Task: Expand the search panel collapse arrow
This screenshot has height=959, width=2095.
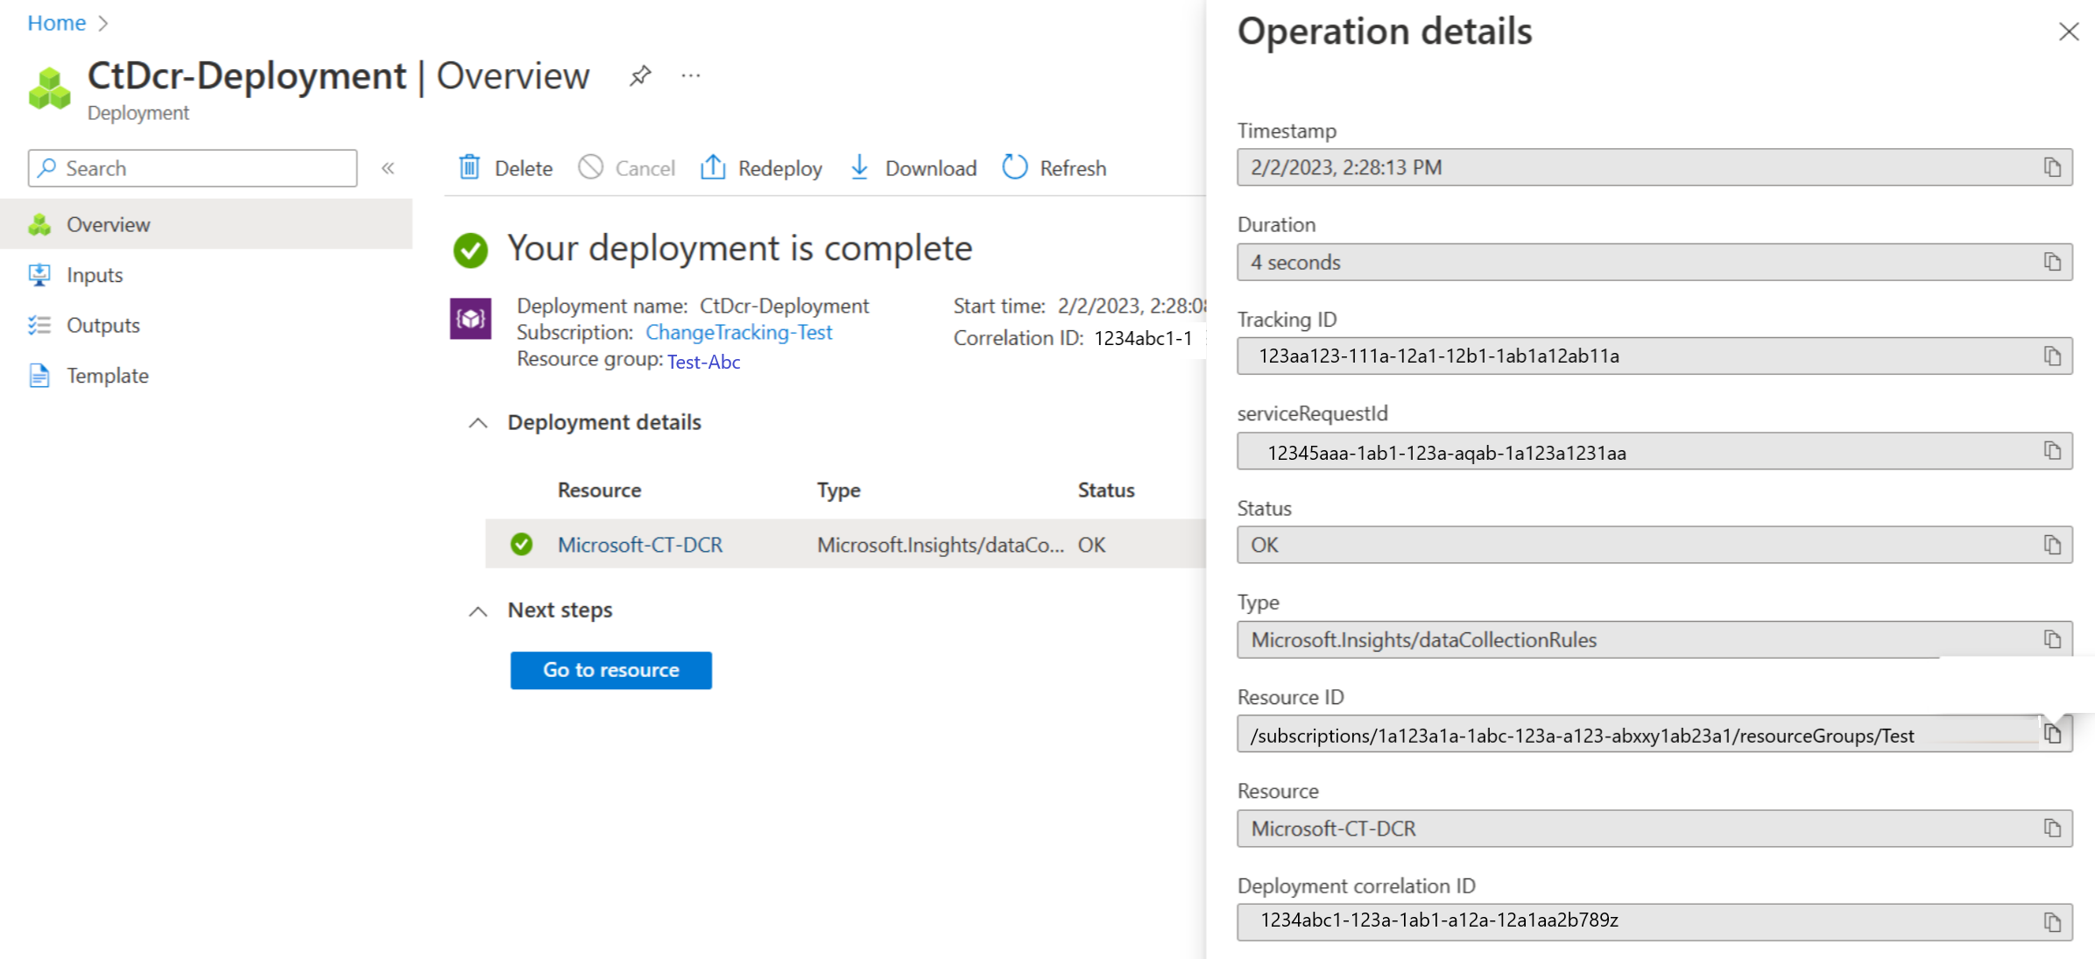Action: point(387,167)
